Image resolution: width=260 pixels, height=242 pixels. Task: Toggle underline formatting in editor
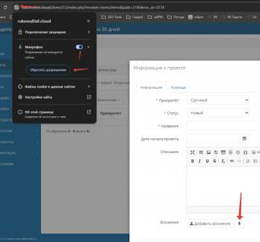207,161
